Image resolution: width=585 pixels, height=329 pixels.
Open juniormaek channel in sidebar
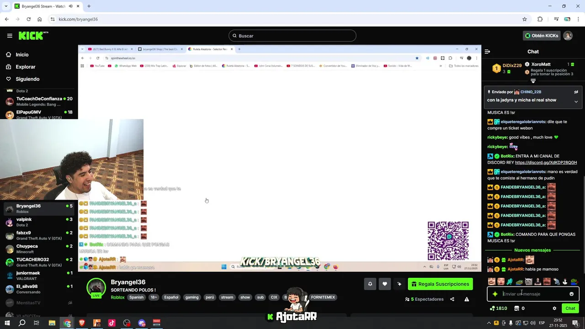point(39,276)
